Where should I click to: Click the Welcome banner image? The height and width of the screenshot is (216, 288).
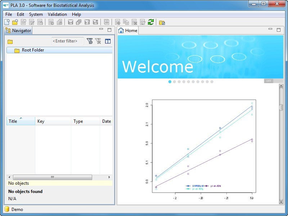pos(201,57)
